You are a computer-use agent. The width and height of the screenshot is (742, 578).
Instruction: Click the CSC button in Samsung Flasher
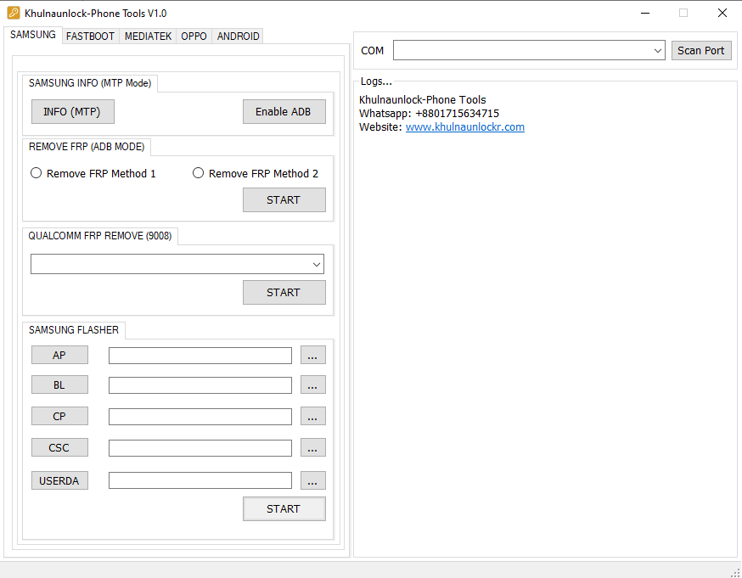[59, 447]
